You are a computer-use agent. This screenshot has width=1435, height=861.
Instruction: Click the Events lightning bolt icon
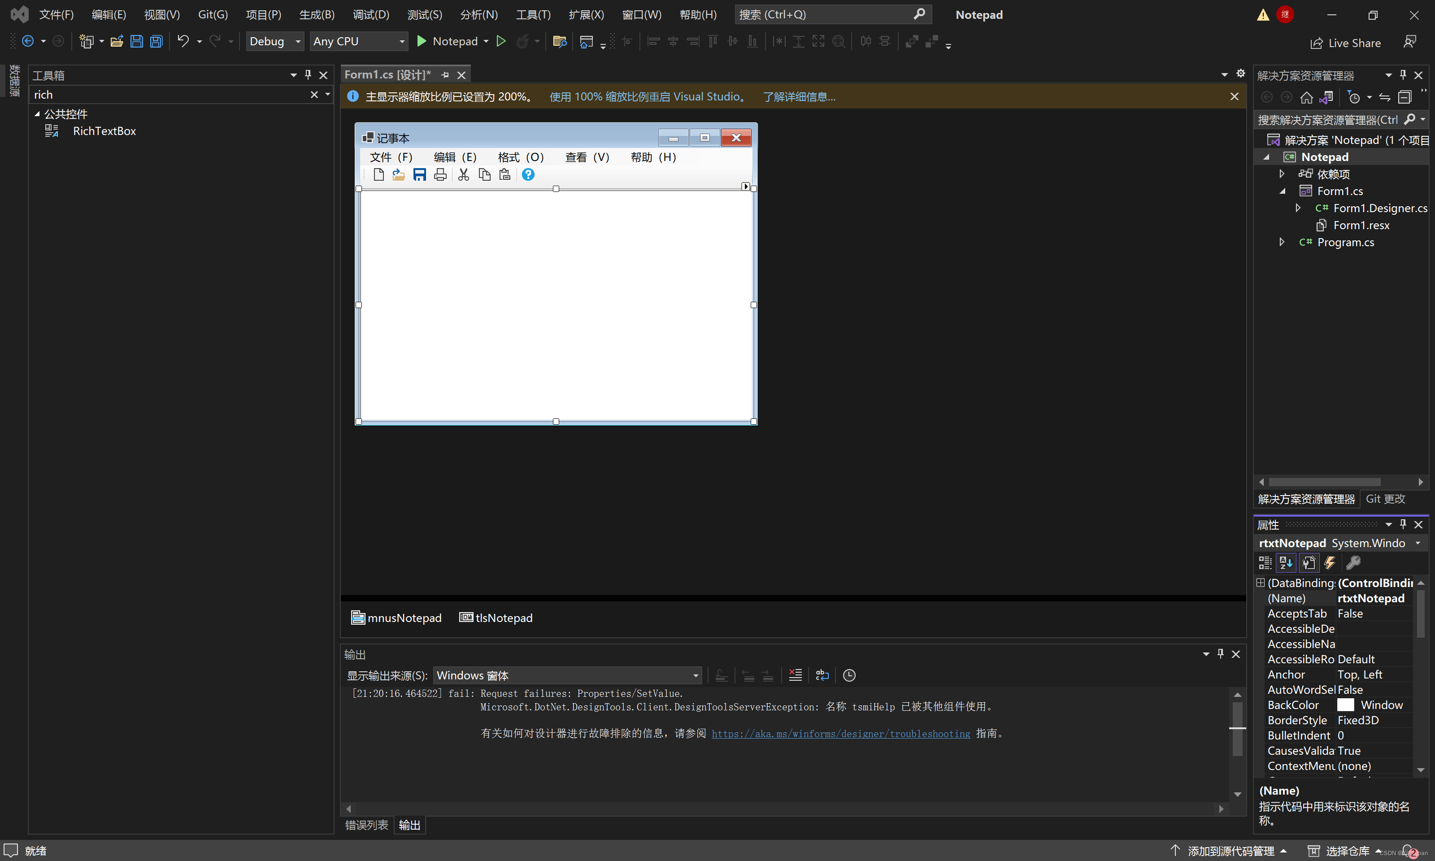pos(1330,562)
